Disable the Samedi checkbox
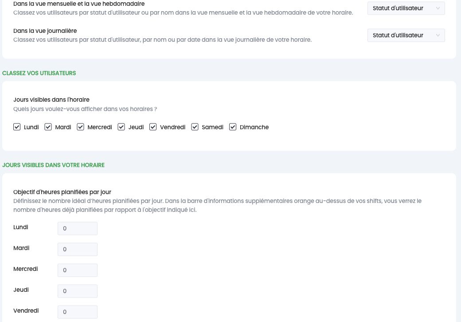 195,127
